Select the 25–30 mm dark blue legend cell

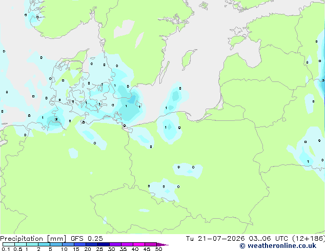tap(103, 244)
